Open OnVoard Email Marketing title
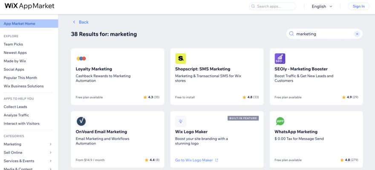The image size is (375, 170). pos(101,132)
